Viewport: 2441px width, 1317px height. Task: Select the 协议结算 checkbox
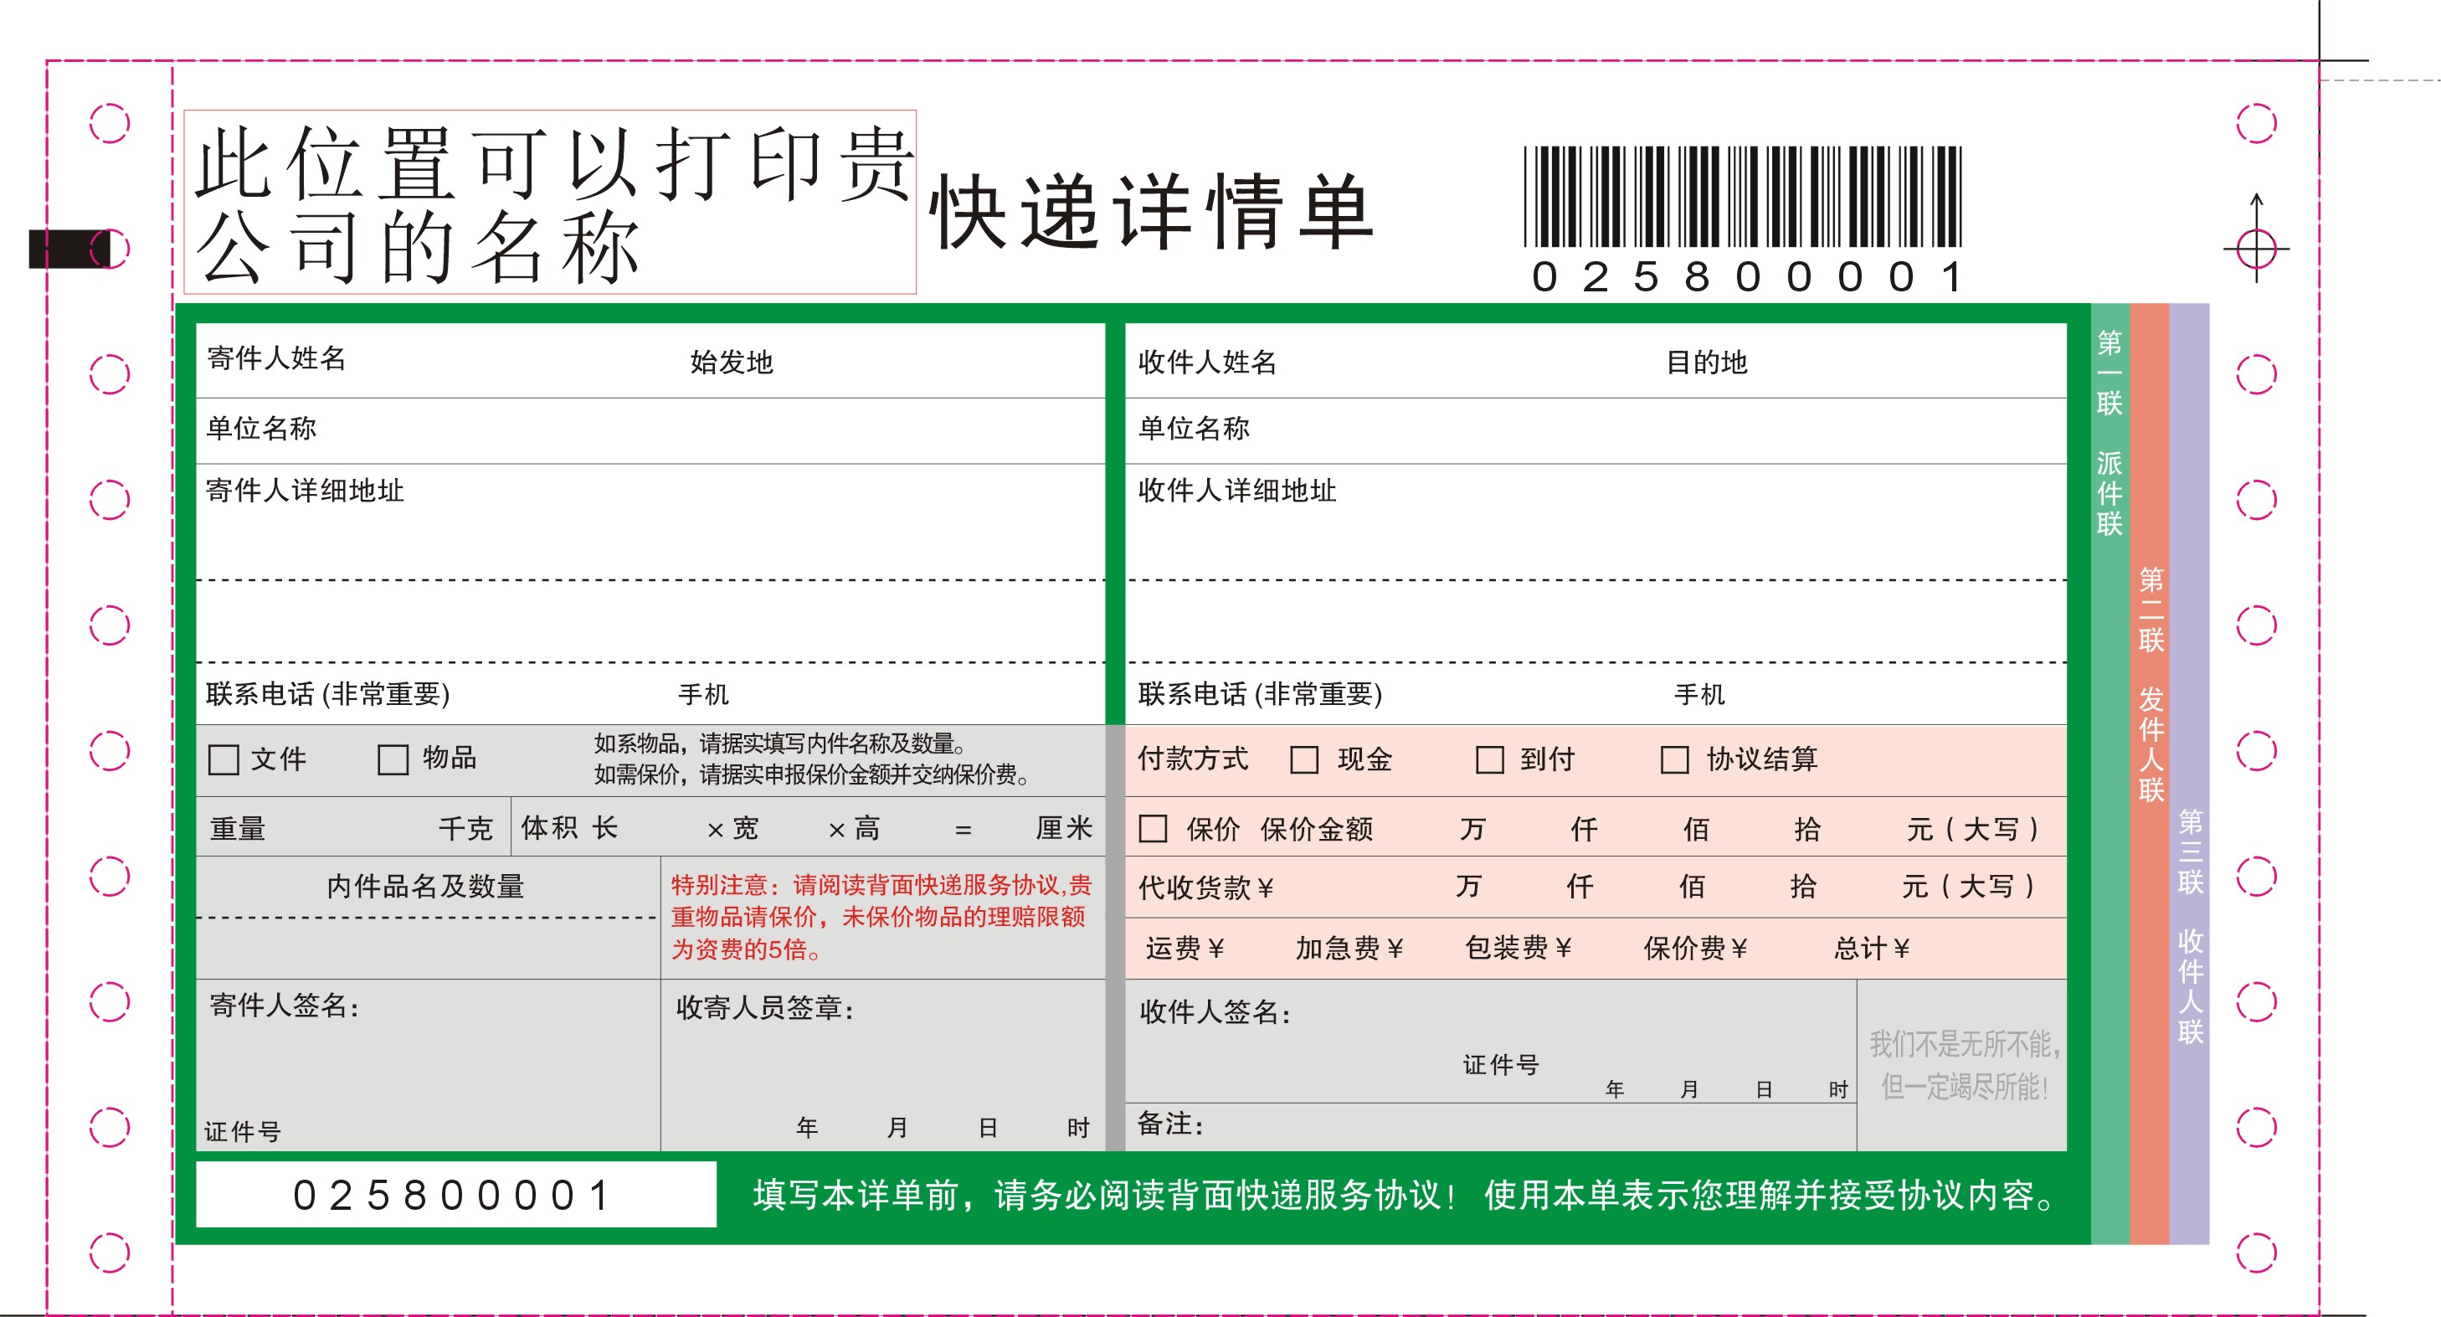click(x=1673, y=760)
